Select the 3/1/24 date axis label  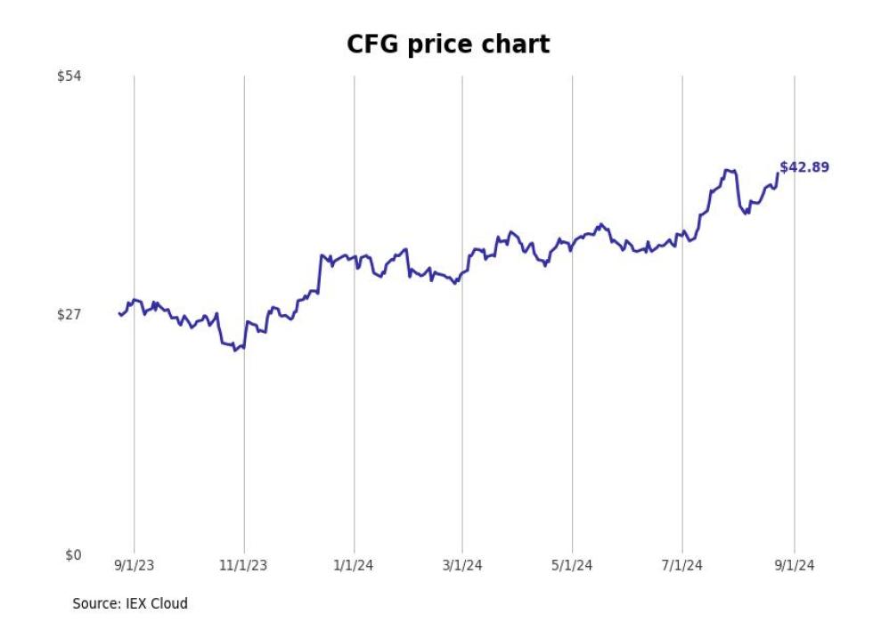coord(462,566)
